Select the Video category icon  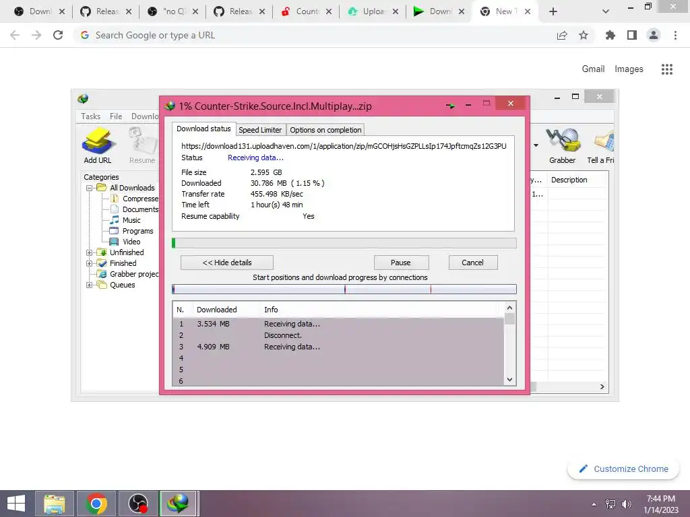[114, 242]
